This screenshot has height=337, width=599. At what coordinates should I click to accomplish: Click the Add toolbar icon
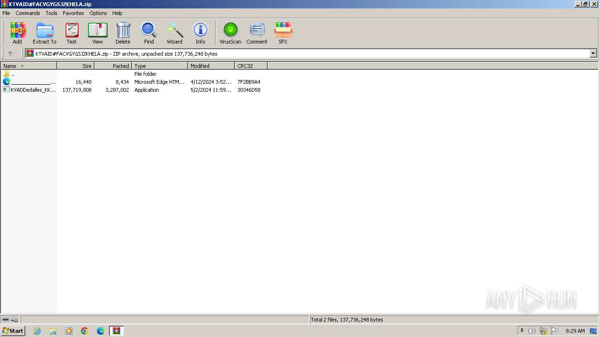coord(17,33)
